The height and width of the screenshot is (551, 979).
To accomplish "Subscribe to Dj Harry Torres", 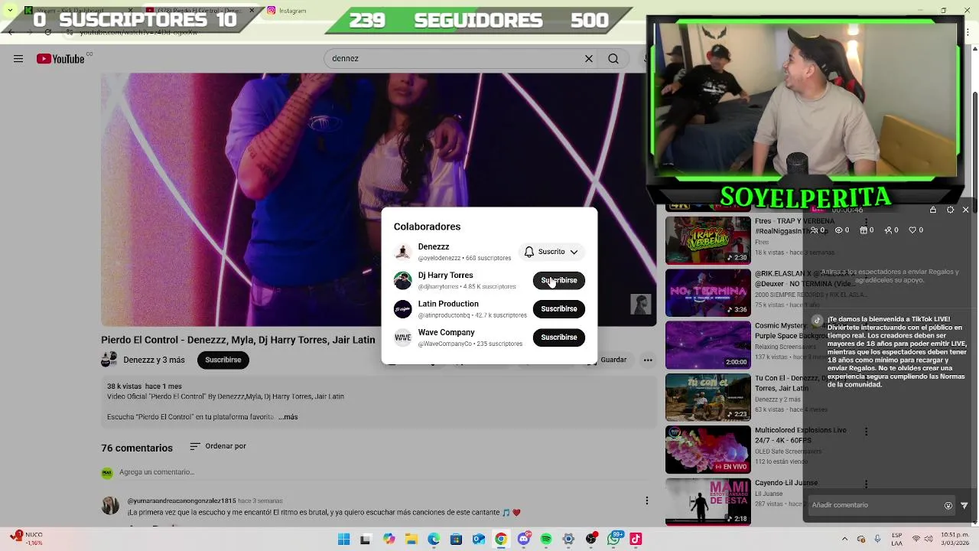I will (559, 280).
